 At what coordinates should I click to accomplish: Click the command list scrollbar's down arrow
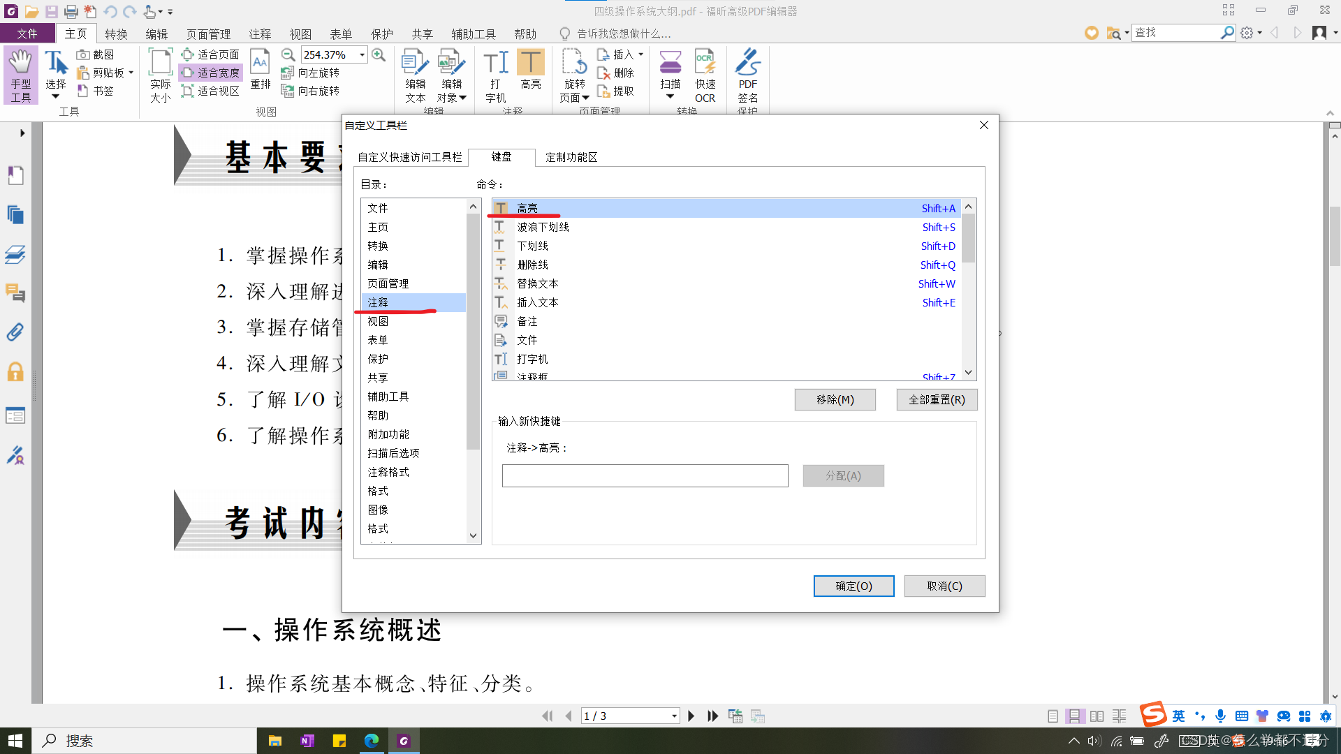tap(968, 373)
